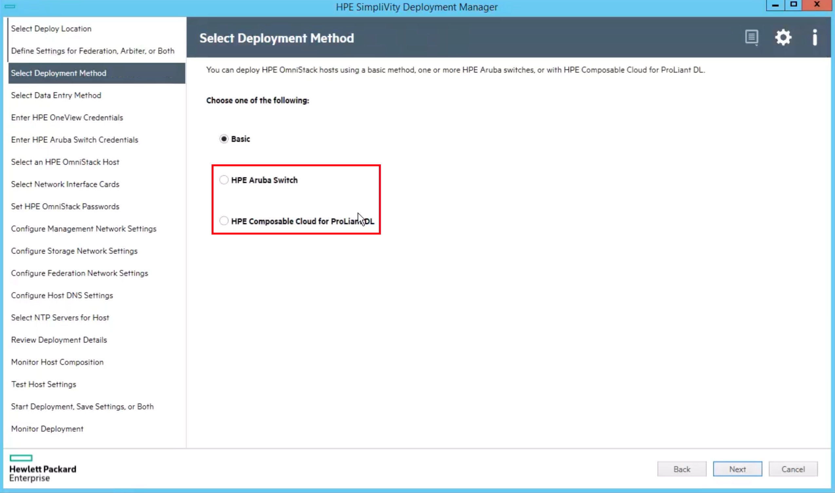
Task: Open Test Host Settings step
Action: tap(44, 385)
